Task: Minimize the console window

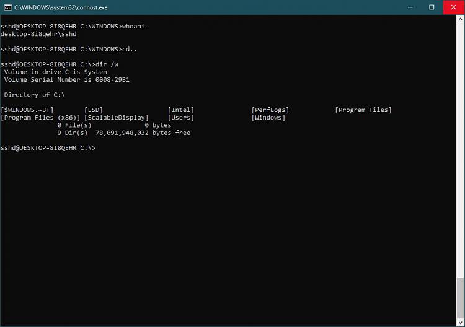Action: pos(410,7)
